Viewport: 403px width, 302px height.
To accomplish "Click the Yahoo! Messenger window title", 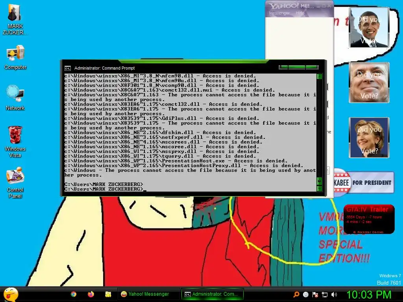I will coord(292,6).
